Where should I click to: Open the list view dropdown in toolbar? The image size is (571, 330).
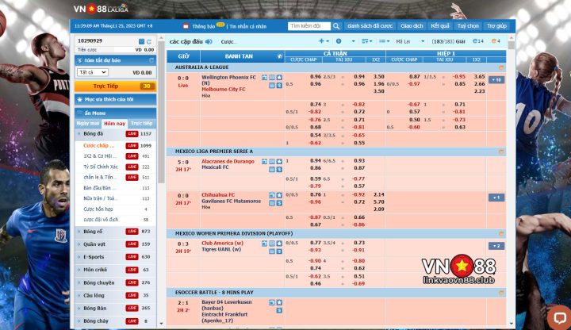tap(384, 41)
